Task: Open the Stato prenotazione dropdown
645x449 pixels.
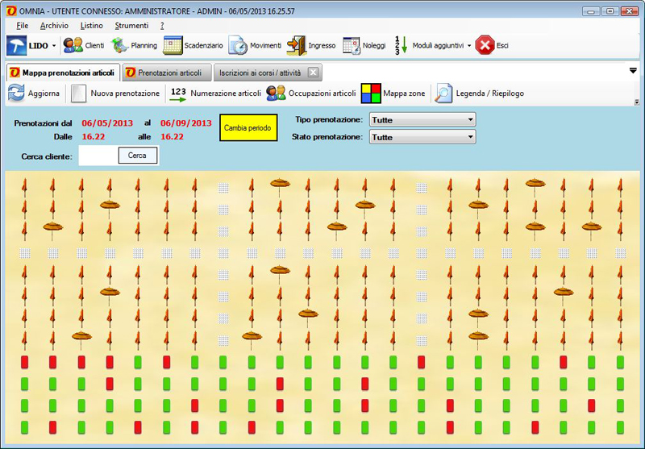Action: tap(422, 137)
